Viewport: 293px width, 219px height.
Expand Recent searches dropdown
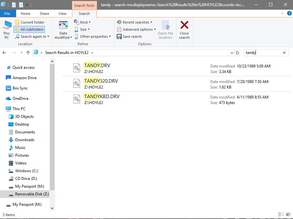134,22
